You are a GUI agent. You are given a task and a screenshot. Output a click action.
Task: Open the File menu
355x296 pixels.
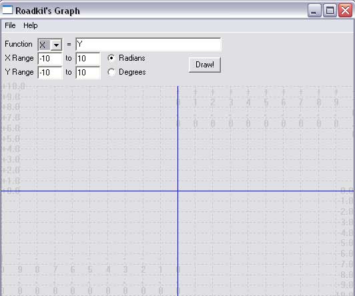click(10, 25)
